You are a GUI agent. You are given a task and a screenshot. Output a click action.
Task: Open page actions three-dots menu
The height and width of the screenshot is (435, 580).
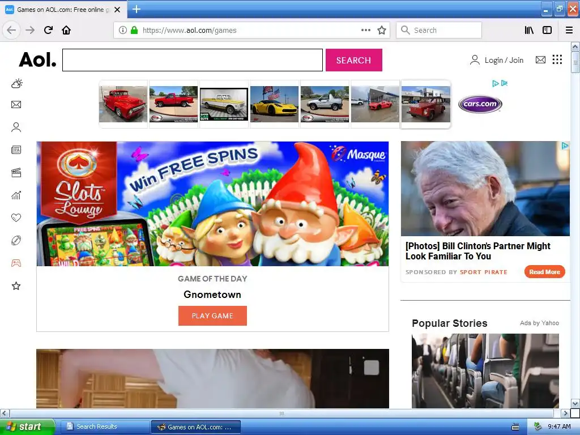(366, 30)
